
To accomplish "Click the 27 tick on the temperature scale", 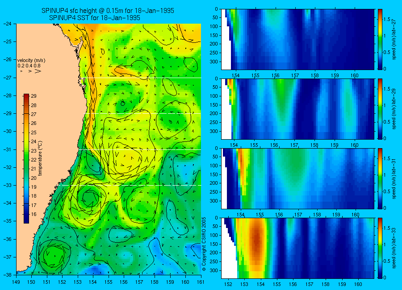I will [33, 114].
